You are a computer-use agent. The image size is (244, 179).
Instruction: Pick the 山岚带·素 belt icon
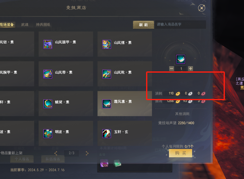pyautogui.click(x=48, y=74)
